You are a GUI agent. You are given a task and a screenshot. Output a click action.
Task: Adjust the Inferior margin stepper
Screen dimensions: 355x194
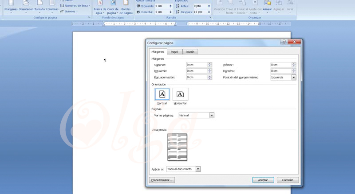(x=294, y=65)
